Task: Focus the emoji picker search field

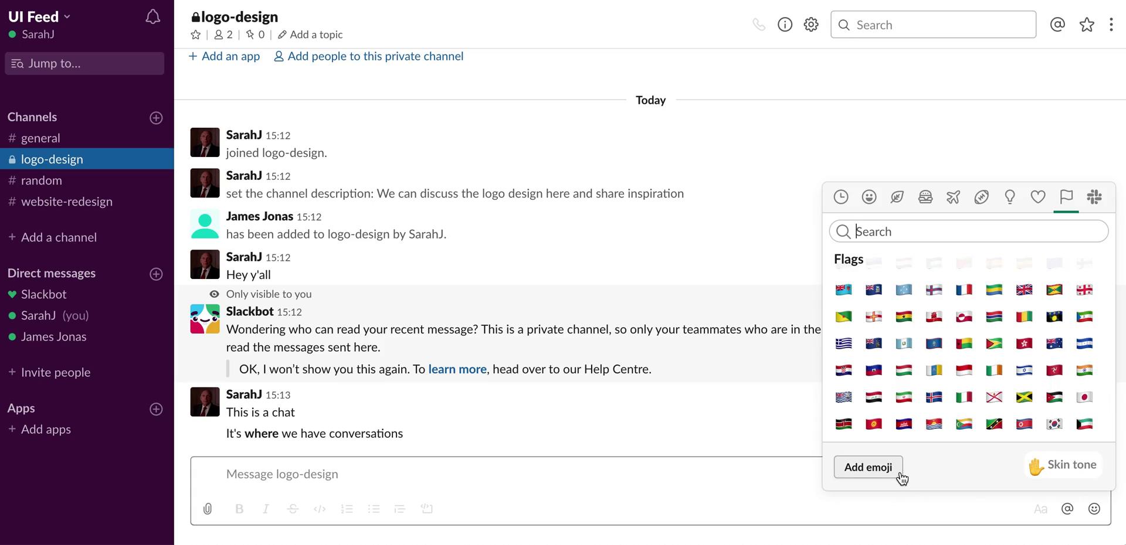Action: point(969,231)
